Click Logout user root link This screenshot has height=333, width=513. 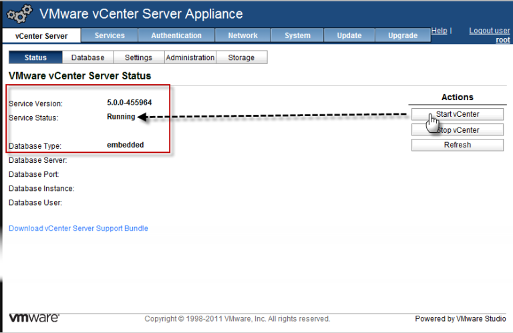click(x=490, y=35)
